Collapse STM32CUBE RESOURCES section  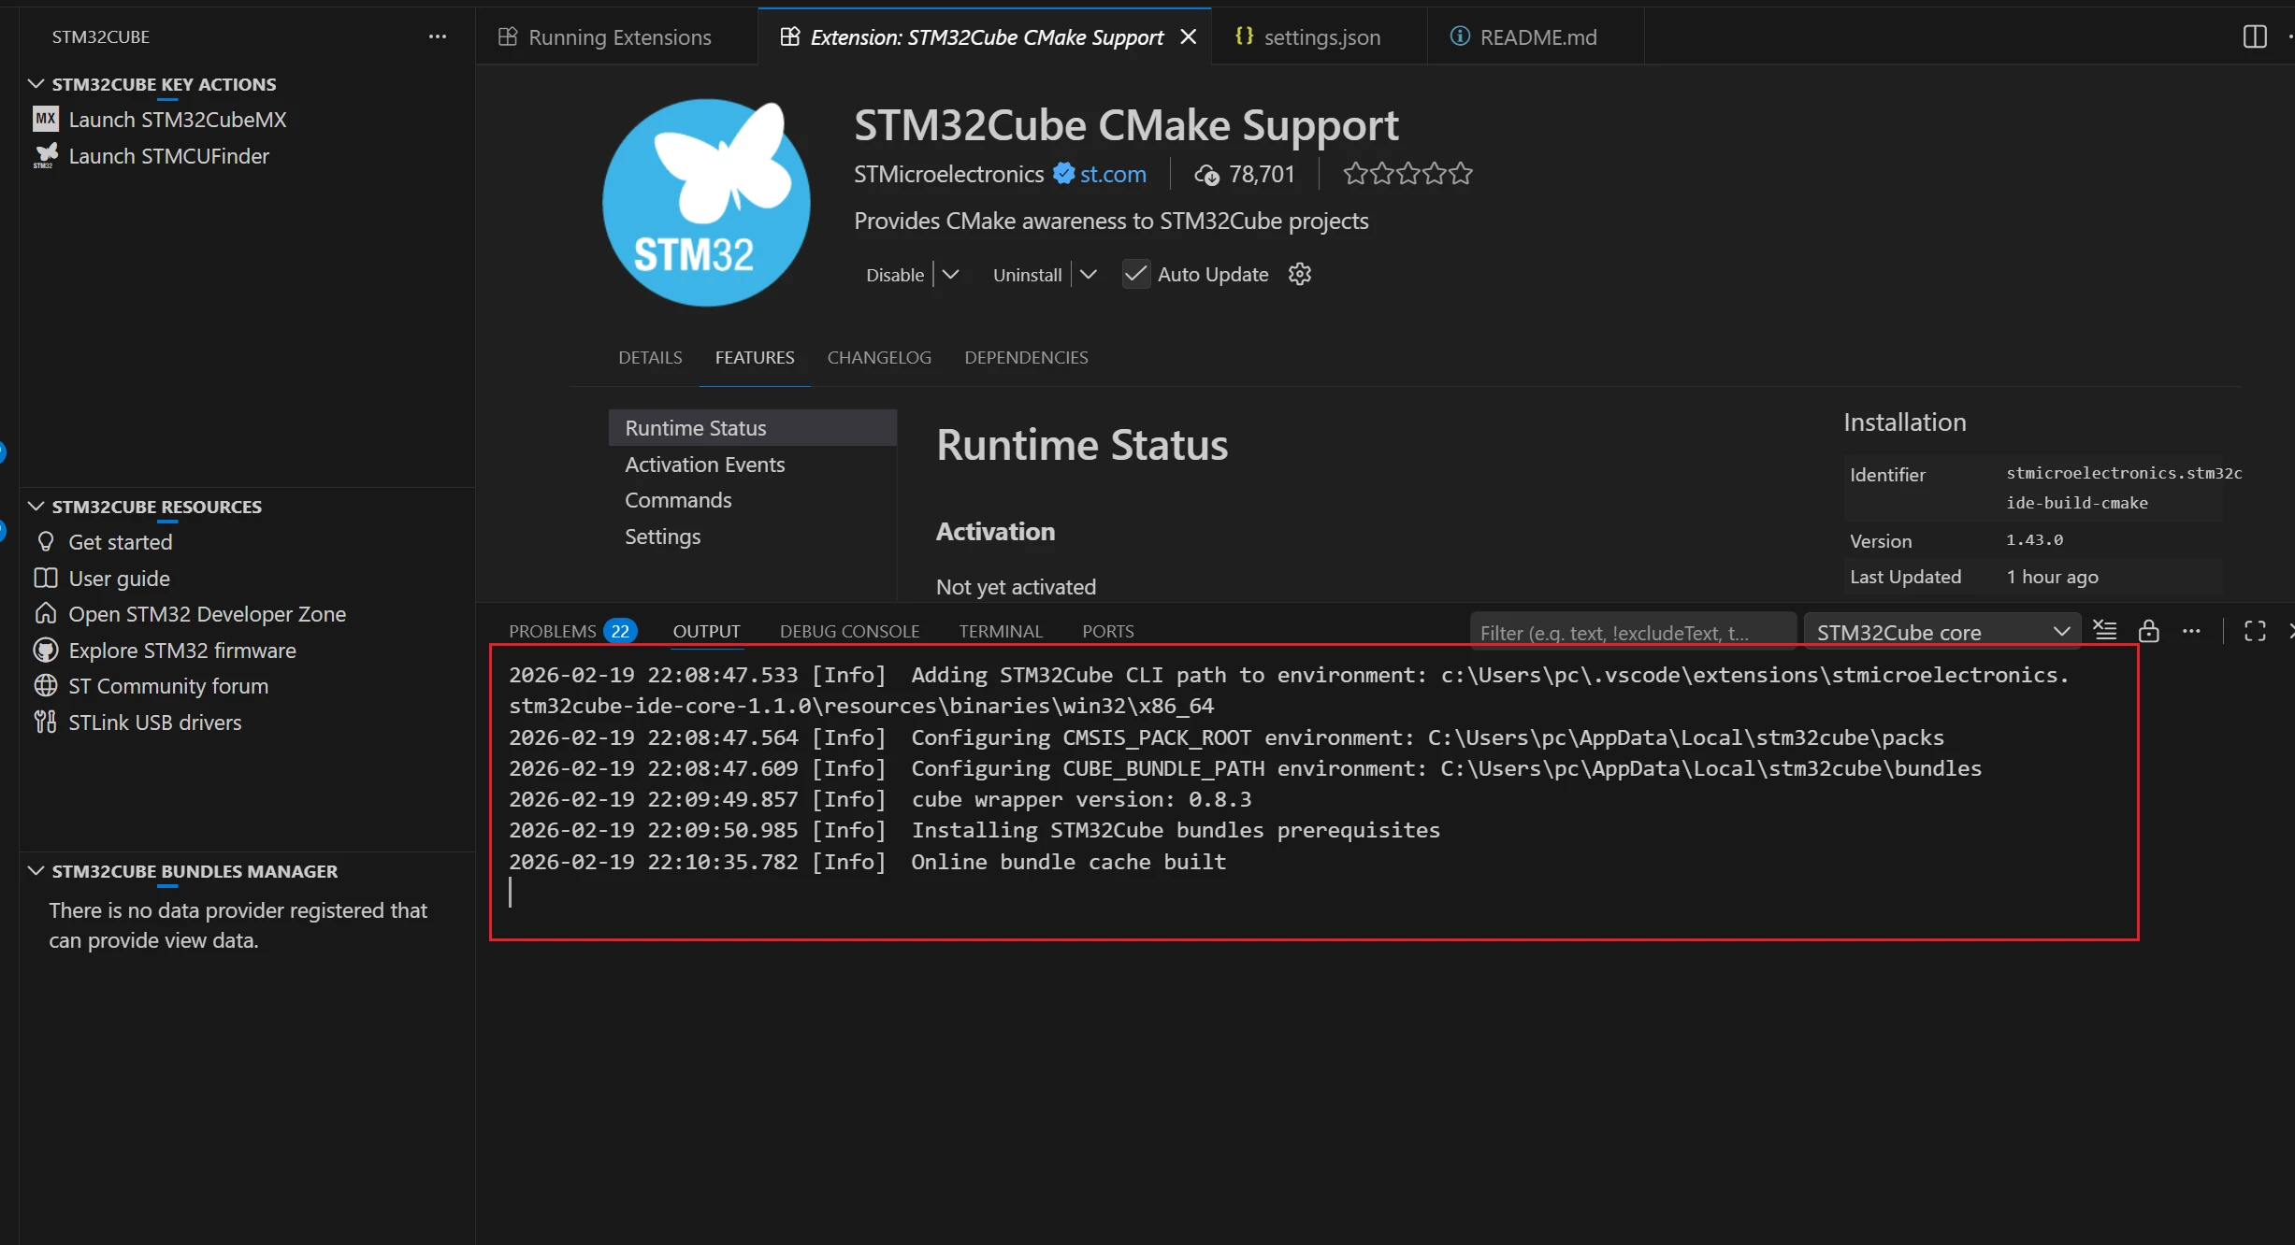pos(36,507)
